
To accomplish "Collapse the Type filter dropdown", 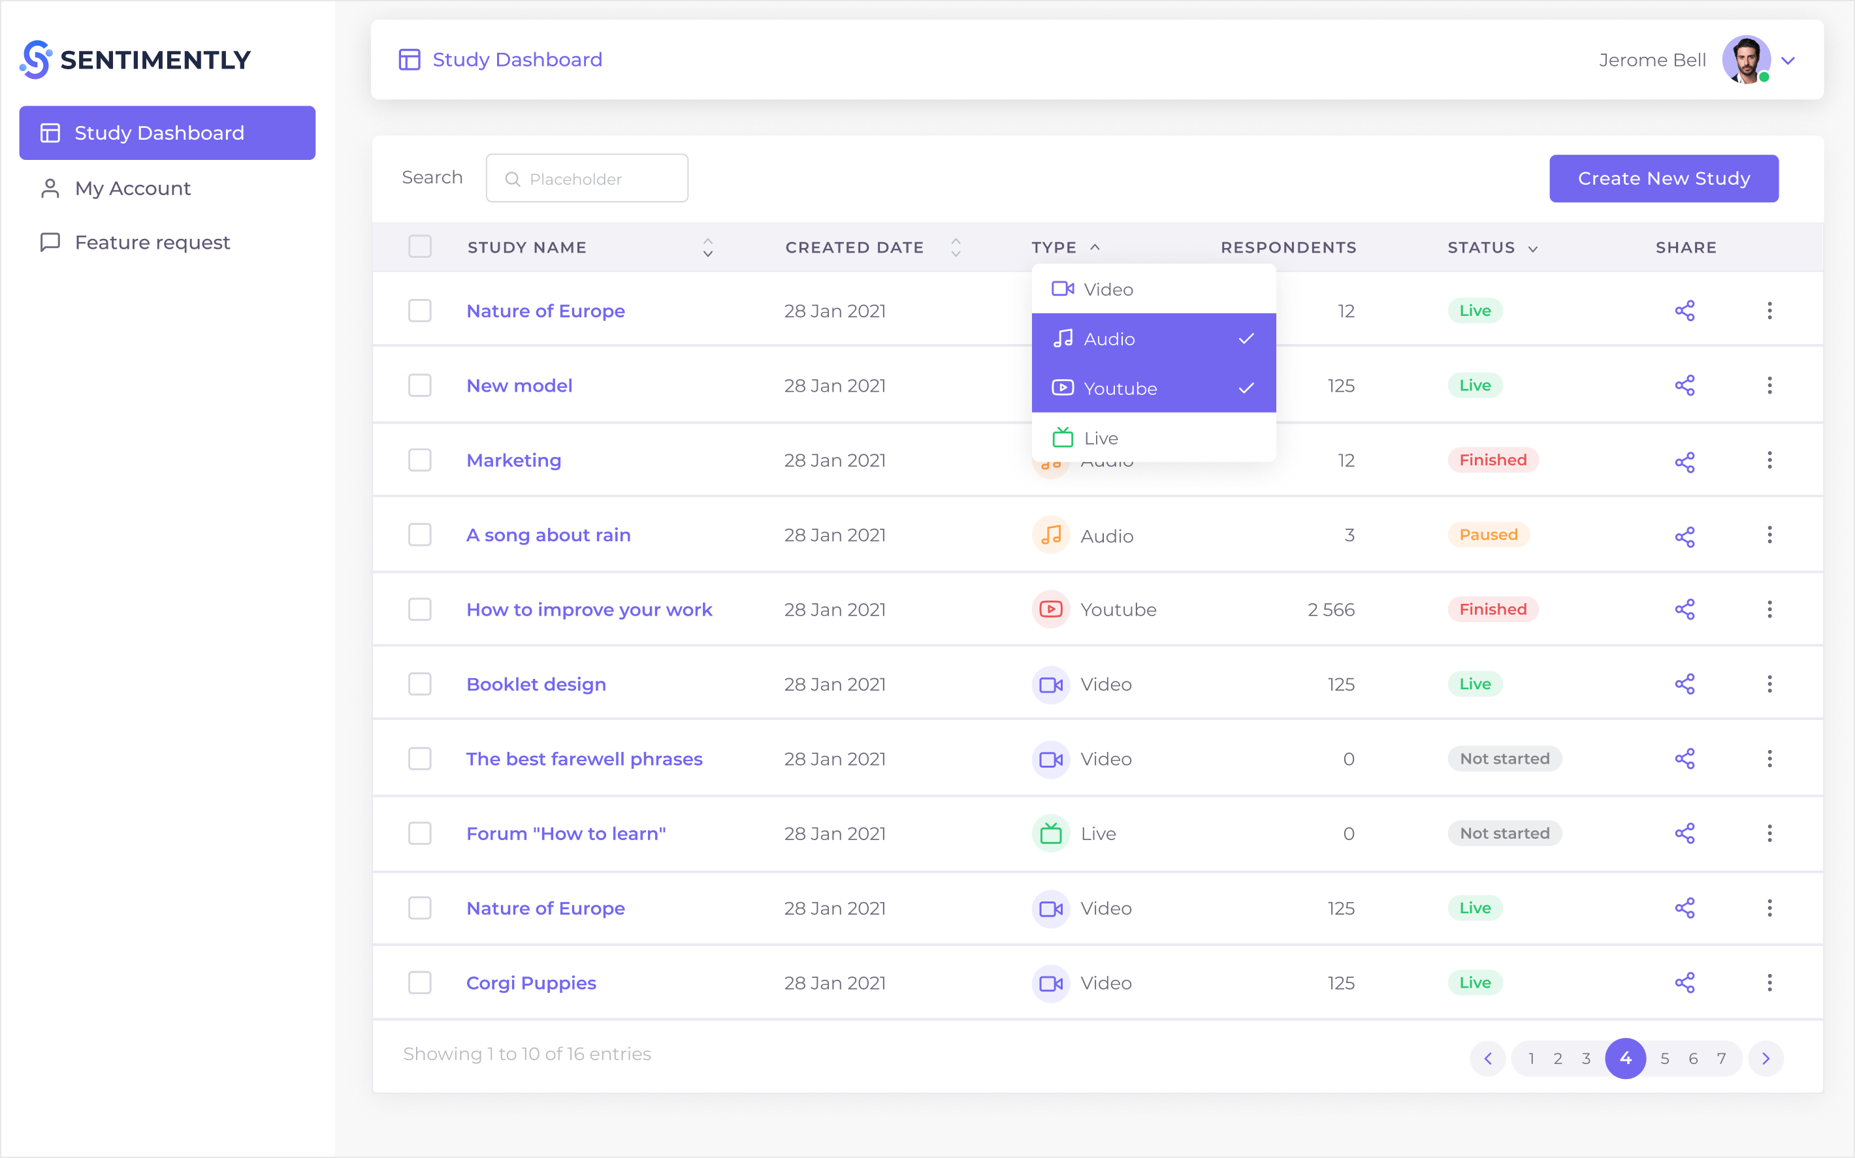I will [x=1095, y=247].
